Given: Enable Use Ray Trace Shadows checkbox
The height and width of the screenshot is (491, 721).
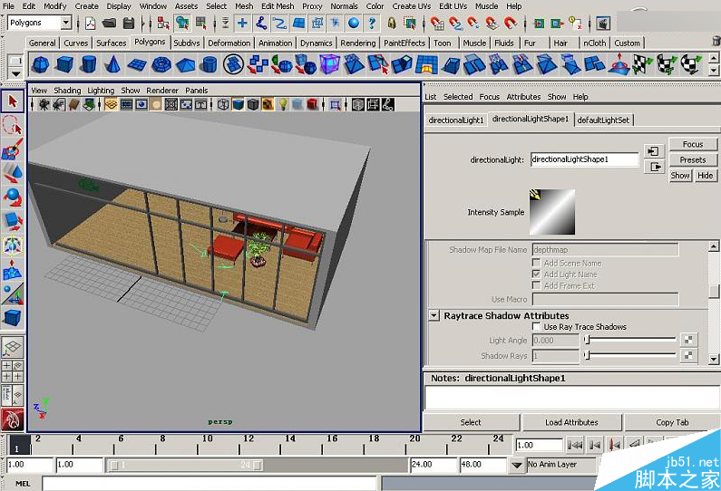Looking at the screenshot, I should tap(536, 327).
